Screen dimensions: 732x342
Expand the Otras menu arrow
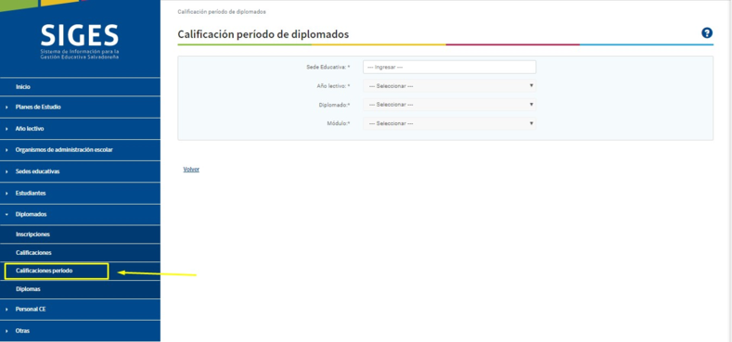pyautogui.click(x=7, y=331)
